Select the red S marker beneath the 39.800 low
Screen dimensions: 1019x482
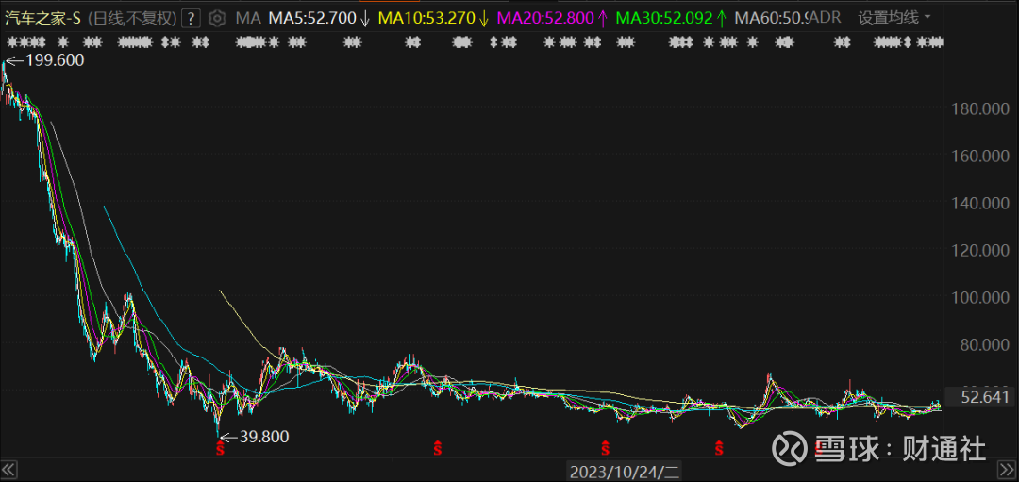220,447
